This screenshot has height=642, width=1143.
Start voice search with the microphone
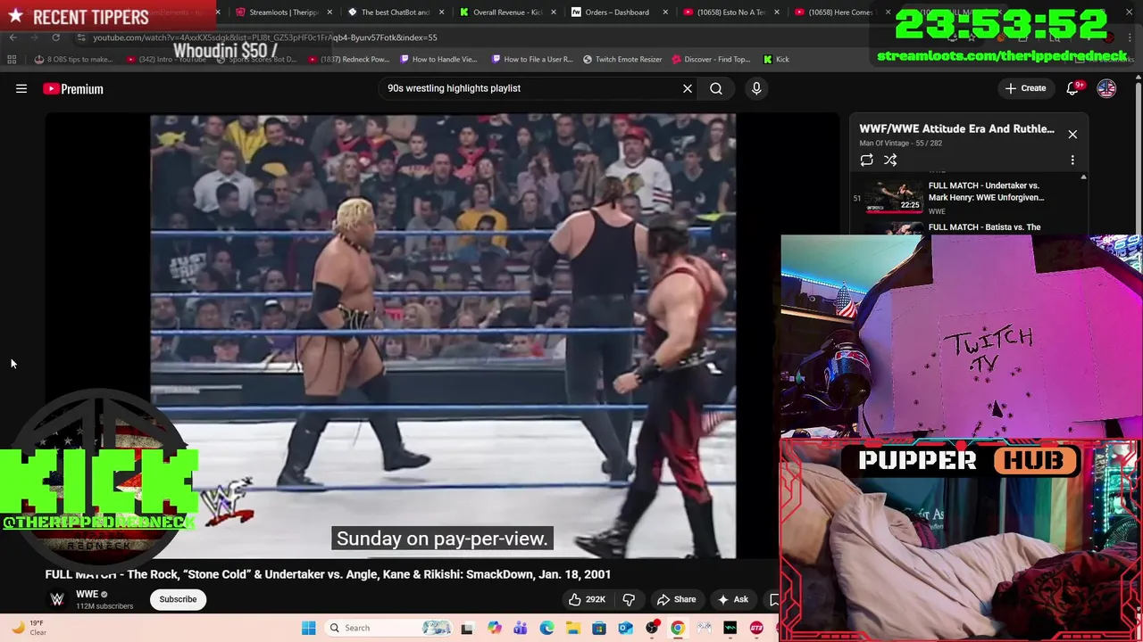pos(756,88)
